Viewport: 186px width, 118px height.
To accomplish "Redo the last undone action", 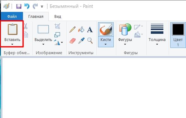I will click(35, 6).
